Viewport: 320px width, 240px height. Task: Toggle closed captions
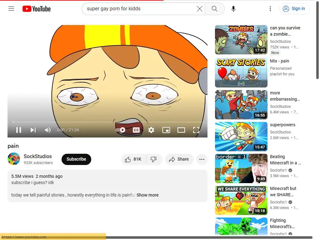pos(136,130)
